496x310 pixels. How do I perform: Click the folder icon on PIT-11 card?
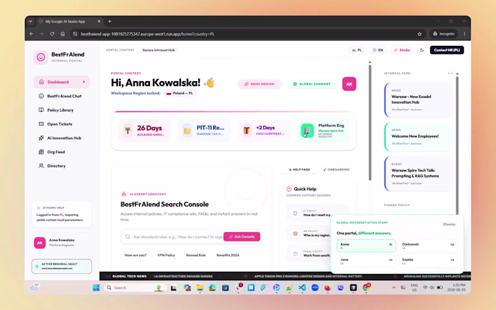coord(187,130)
